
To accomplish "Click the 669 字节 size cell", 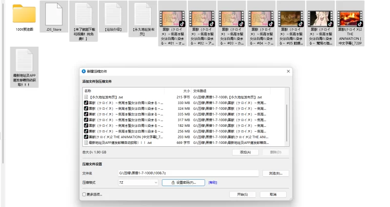I will click(x=183, y=143).
